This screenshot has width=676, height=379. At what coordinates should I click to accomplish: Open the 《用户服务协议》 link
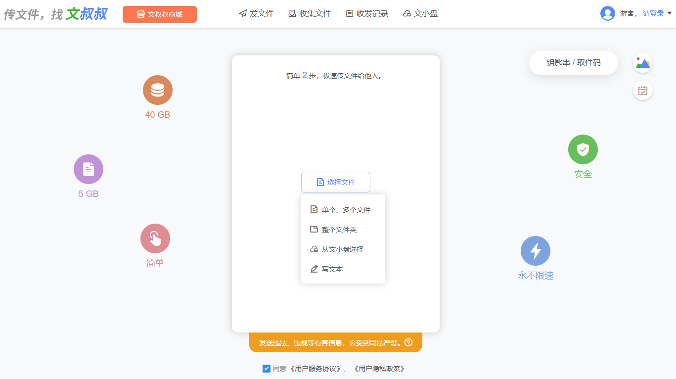[315, 369]
